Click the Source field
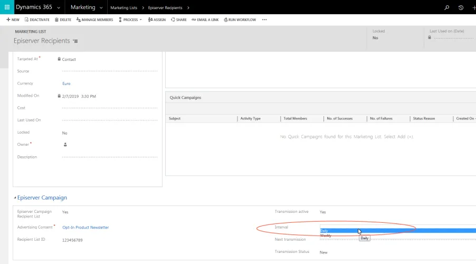Viewport: 476px width, 264px height. (x=110, y=71)
